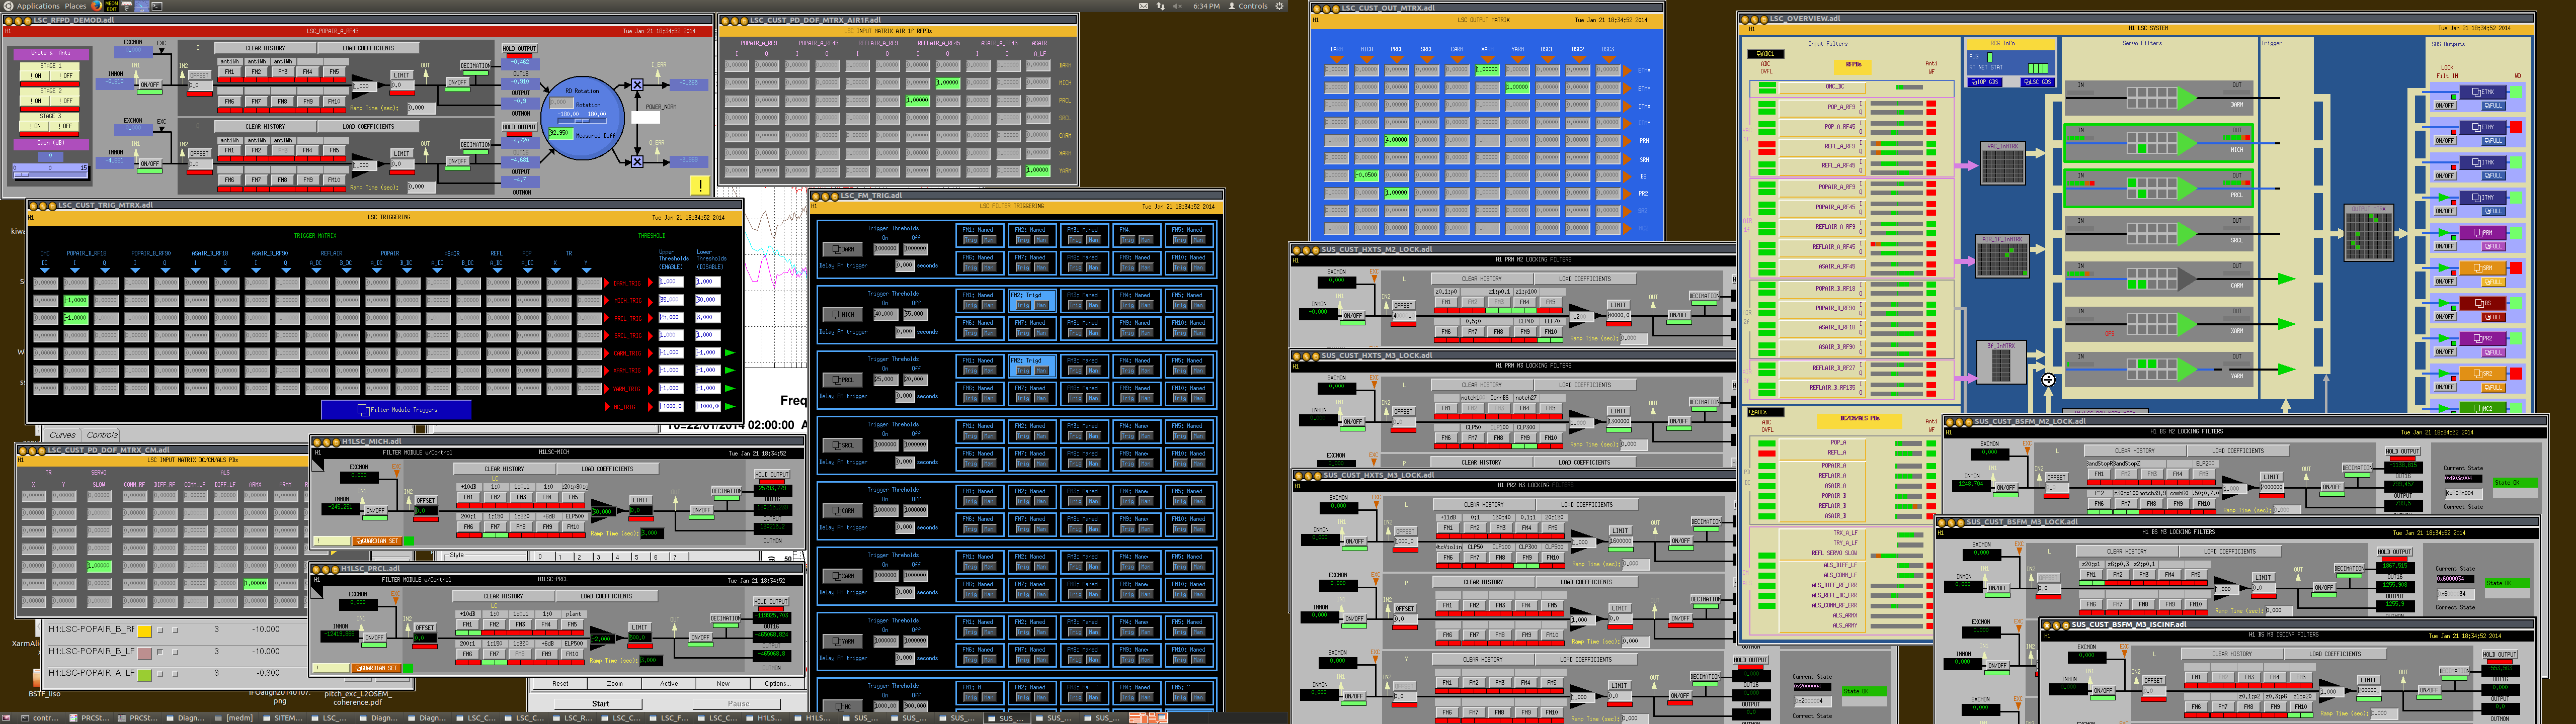Toggle input ON/OFF in H1LSC_MICH window
The image size is (2576, 724).
coord(376,511)
